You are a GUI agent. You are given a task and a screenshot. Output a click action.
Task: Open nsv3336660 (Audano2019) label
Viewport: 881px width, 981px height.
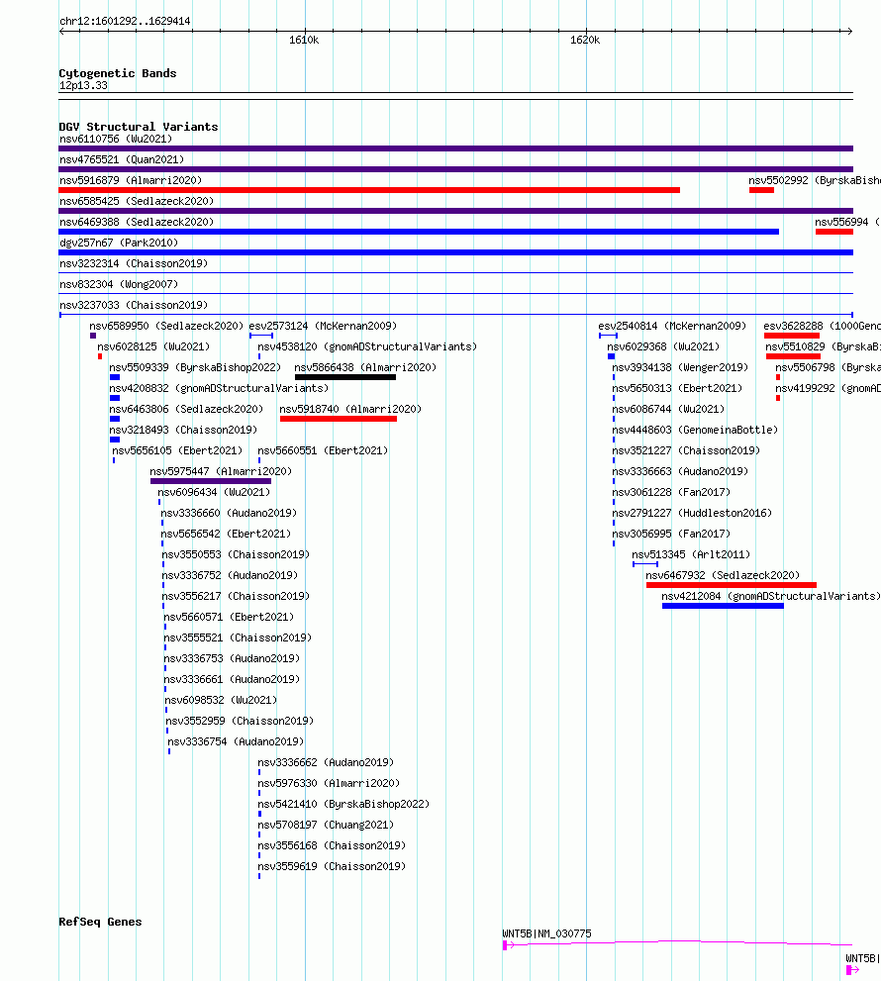pos(229,513)
